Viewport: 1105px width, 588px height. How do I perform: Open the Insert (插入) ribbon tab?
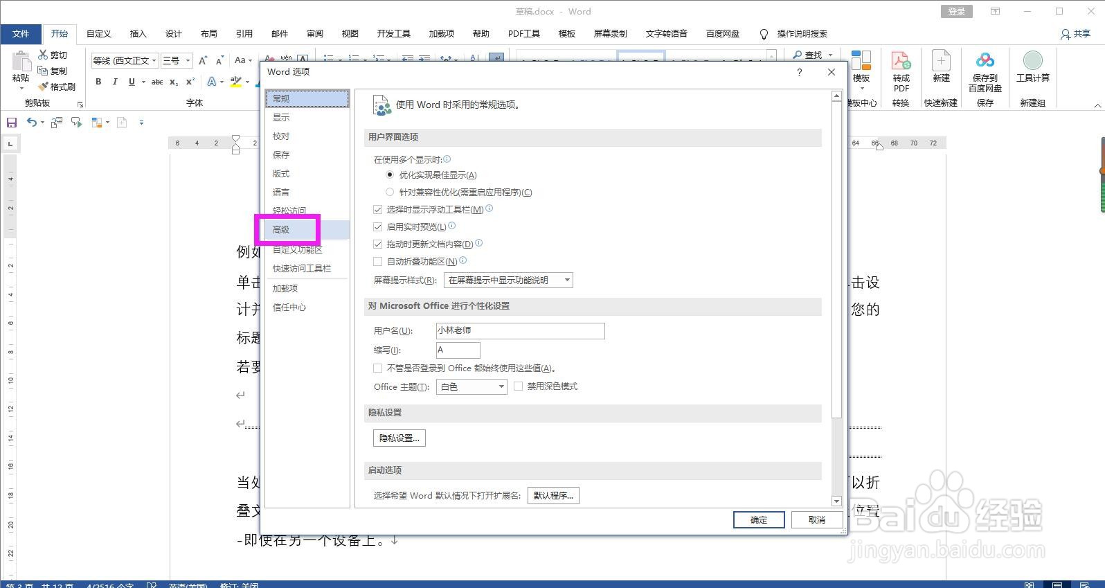pos(138,33)
